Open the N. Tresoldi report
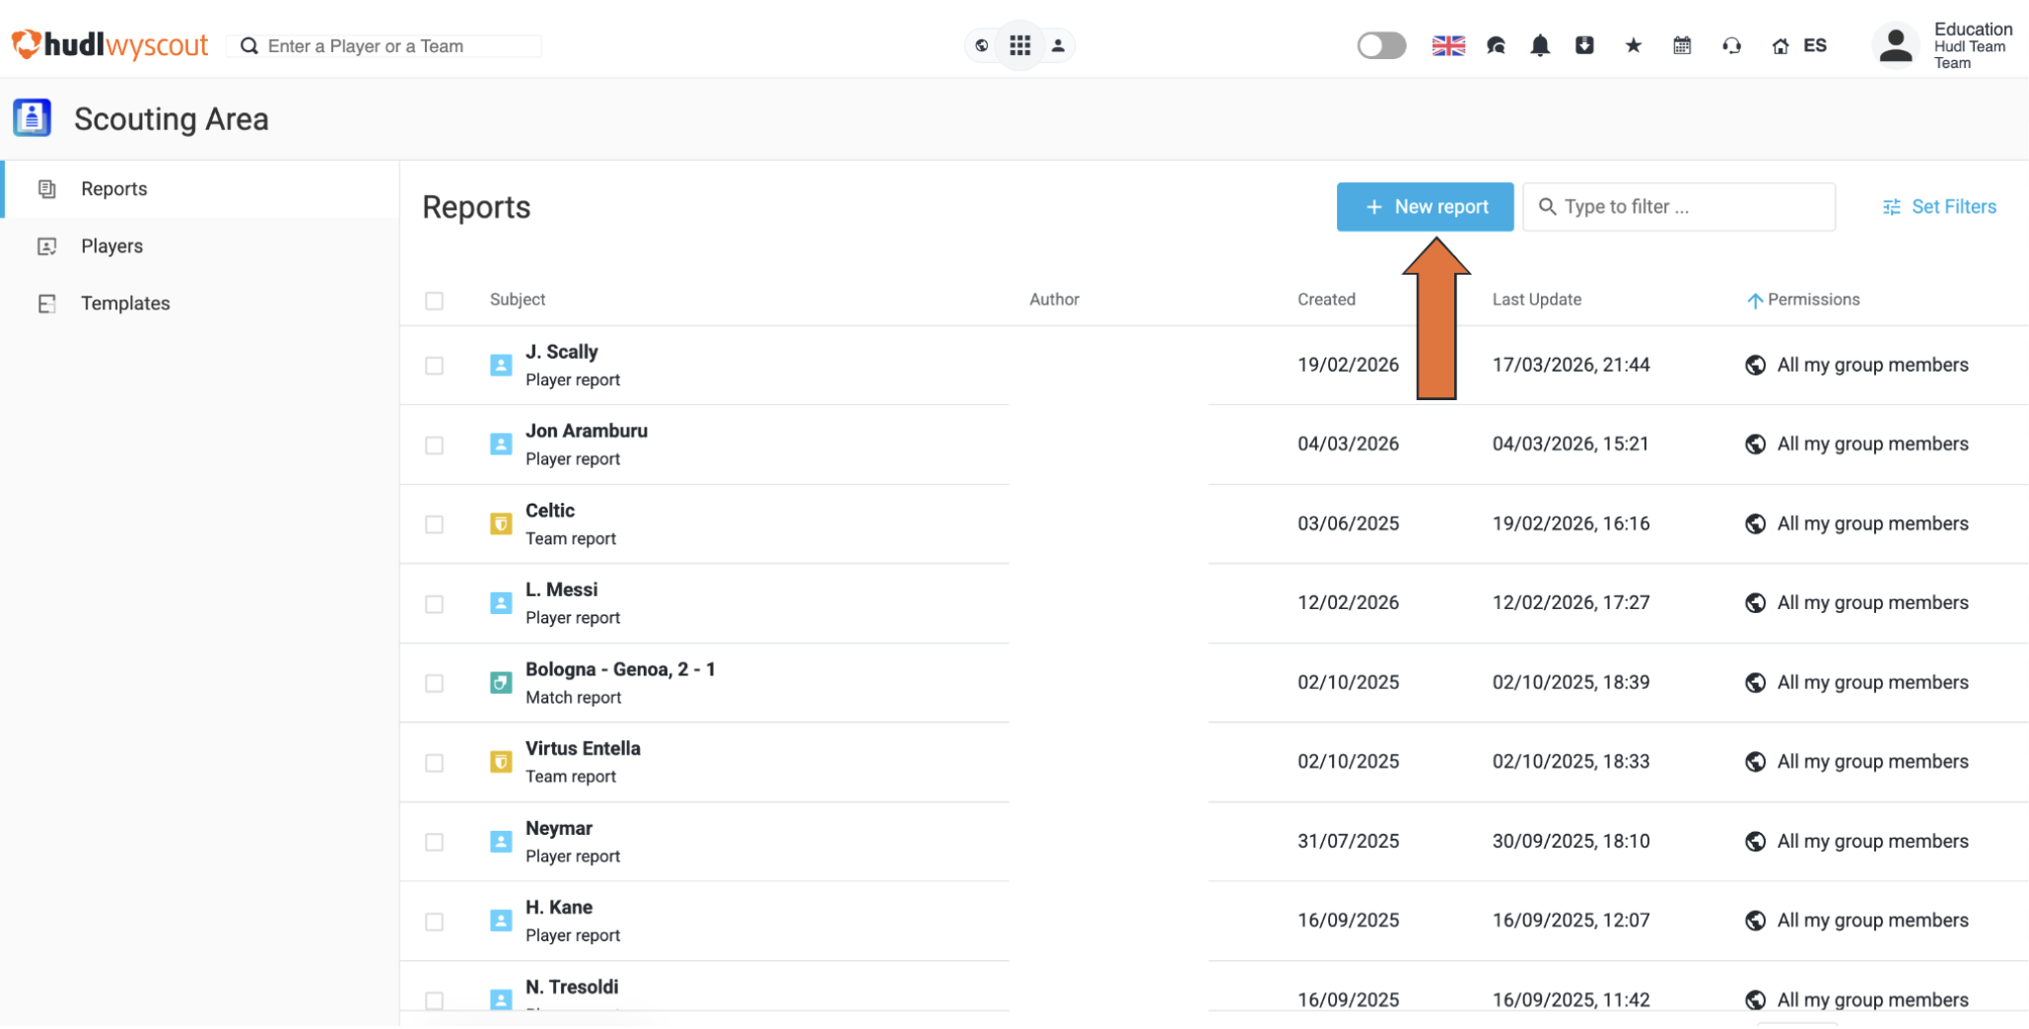2029x1029 pixels. (572, 988)
